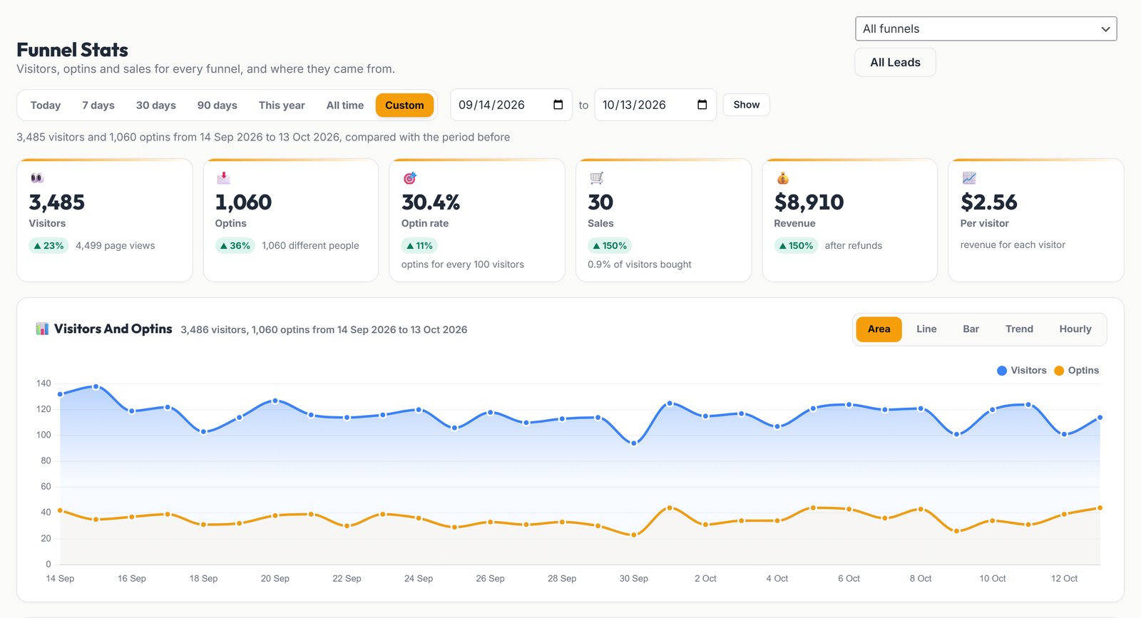Expand the All funnels dropdown
1141x618 pixels.
[x=986, y=29]
